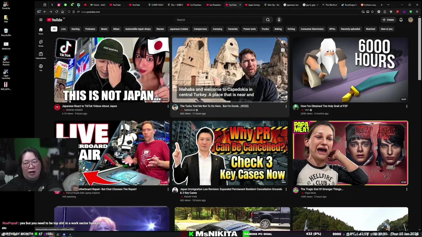Click the browser home icon
Image resolution: width=422 pixels, height=237 pixels.
point(63,12)
